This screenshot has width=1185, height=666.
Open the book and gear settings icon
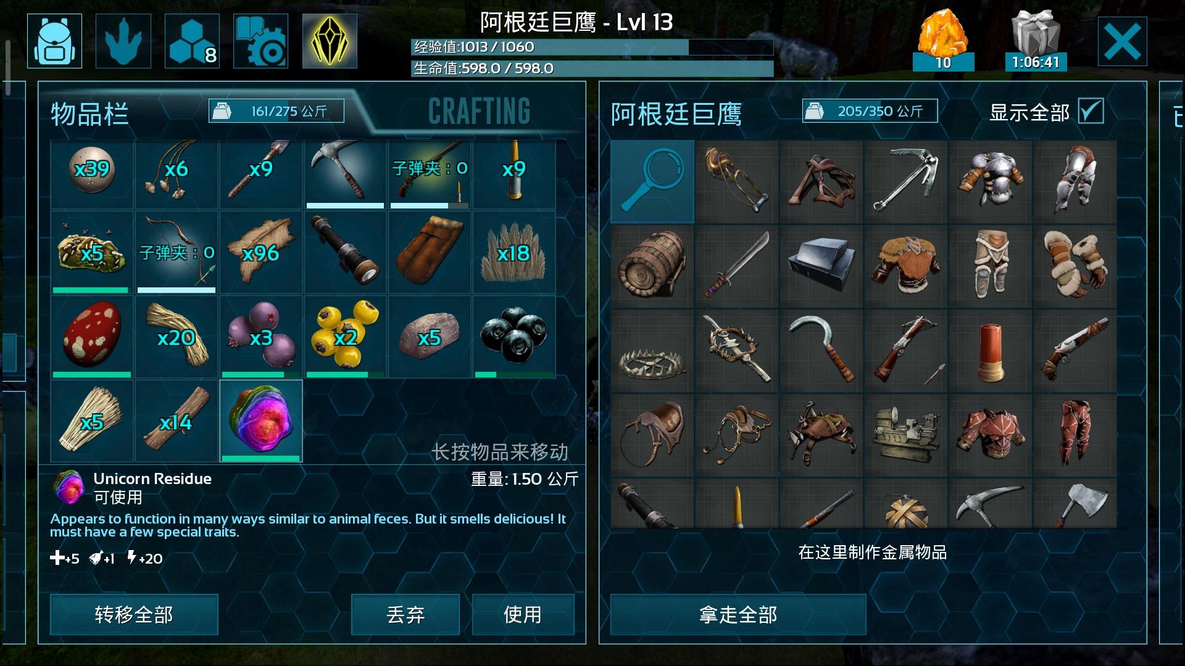[x=260, y=41]
